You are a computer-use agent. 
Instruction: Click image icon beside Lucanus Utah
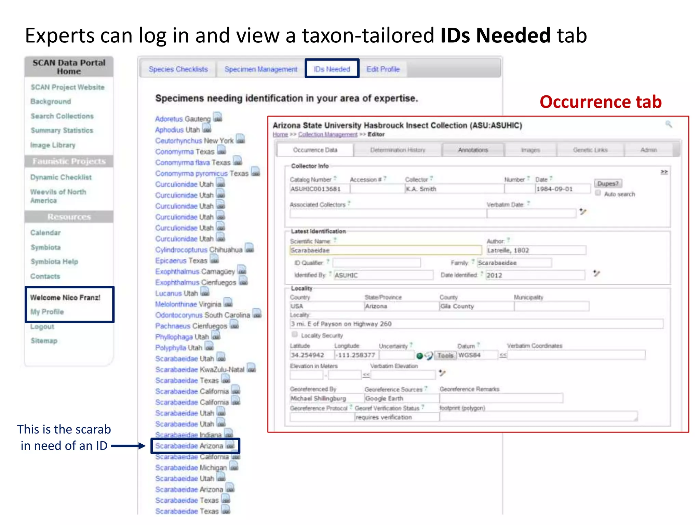(x=205, y=292)
